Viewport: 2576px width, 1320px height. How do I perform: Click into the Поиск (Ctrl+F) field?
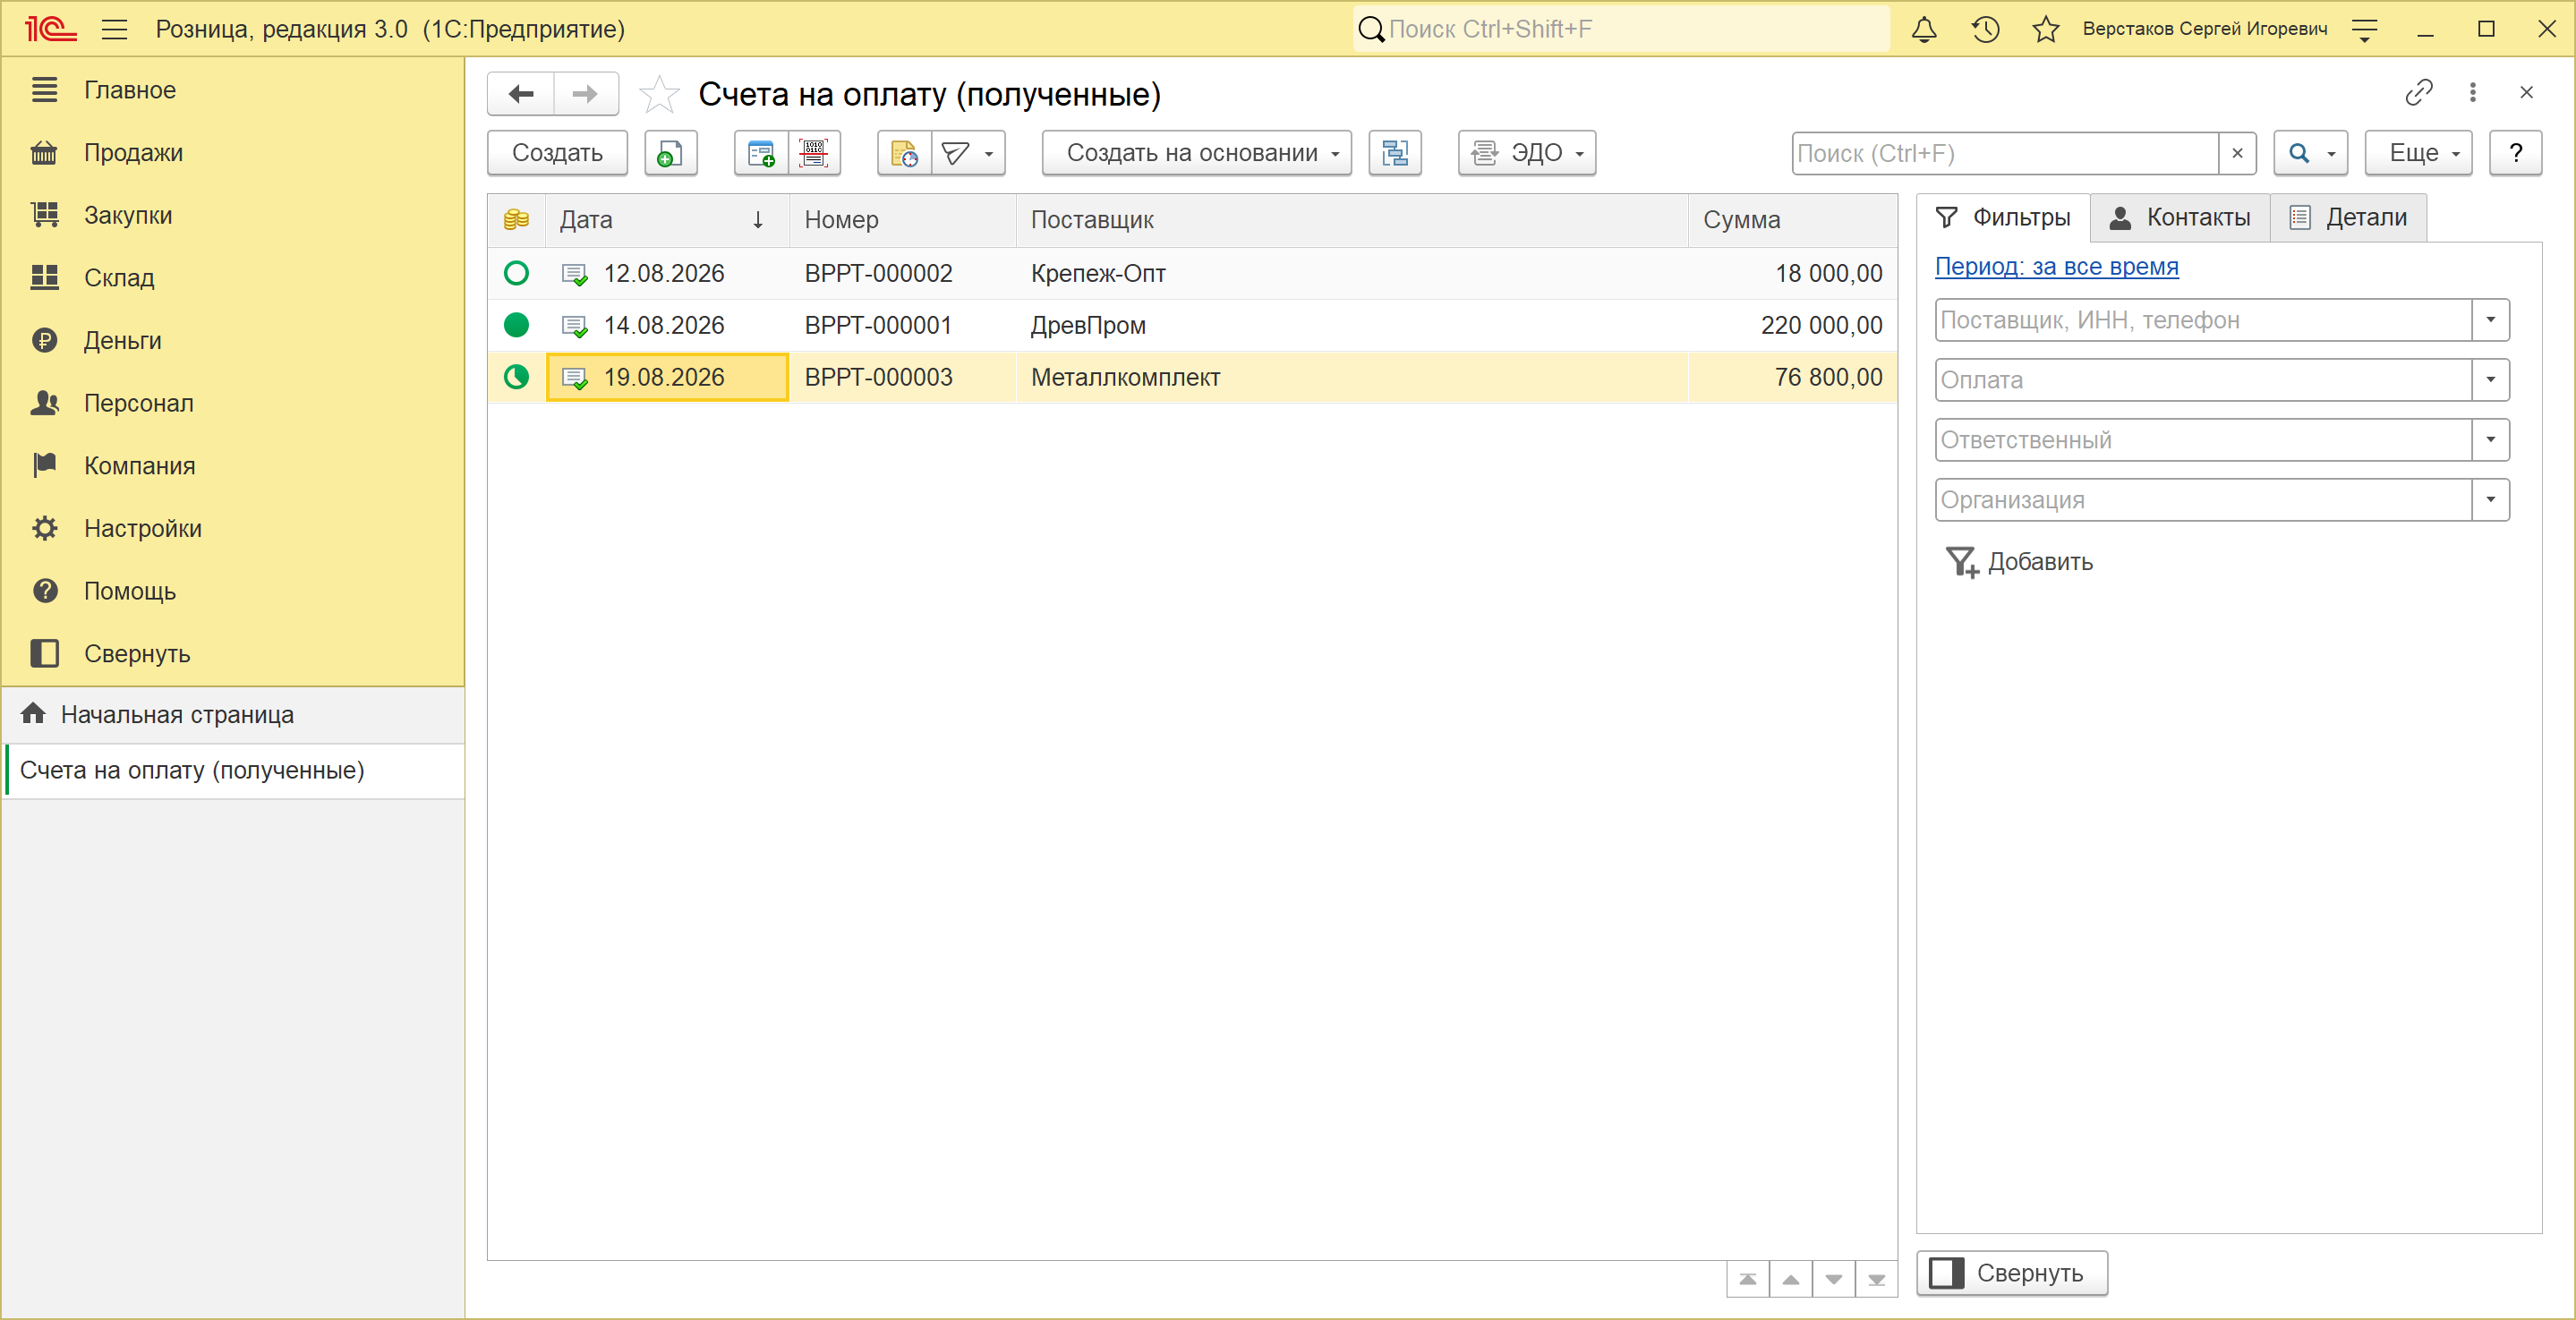[2005, 153]
